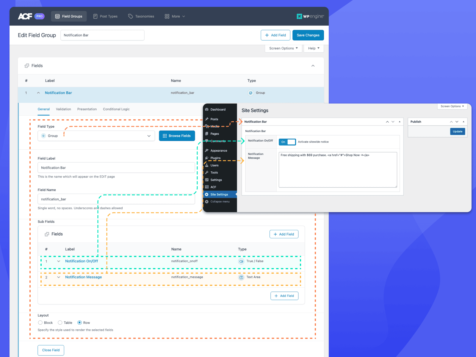Expand the Notification On/Off sub field row

pos(59,261)
